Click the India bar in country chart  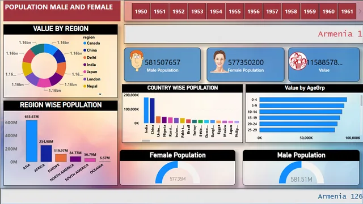click(x=146, y=110)
